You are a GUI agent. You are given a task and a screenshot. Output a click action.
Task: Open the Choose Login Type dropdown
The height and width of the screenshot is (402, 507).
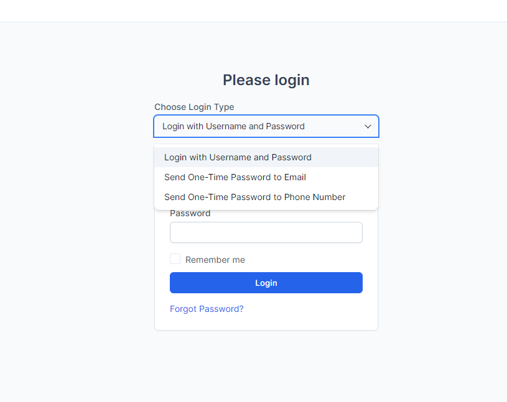(266, 126)
